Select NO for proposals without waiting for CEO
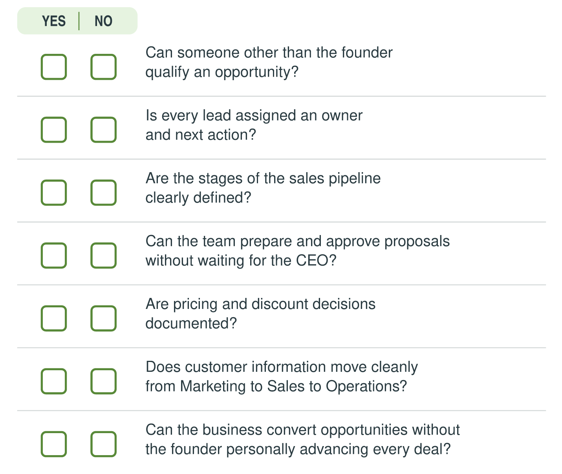This screenshot has width=562, height=474. pos(103,255)
